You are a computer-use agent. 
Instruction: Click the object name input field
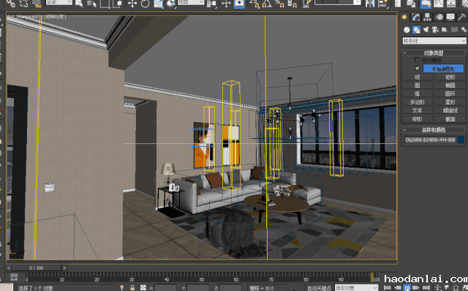pos(430,140)
